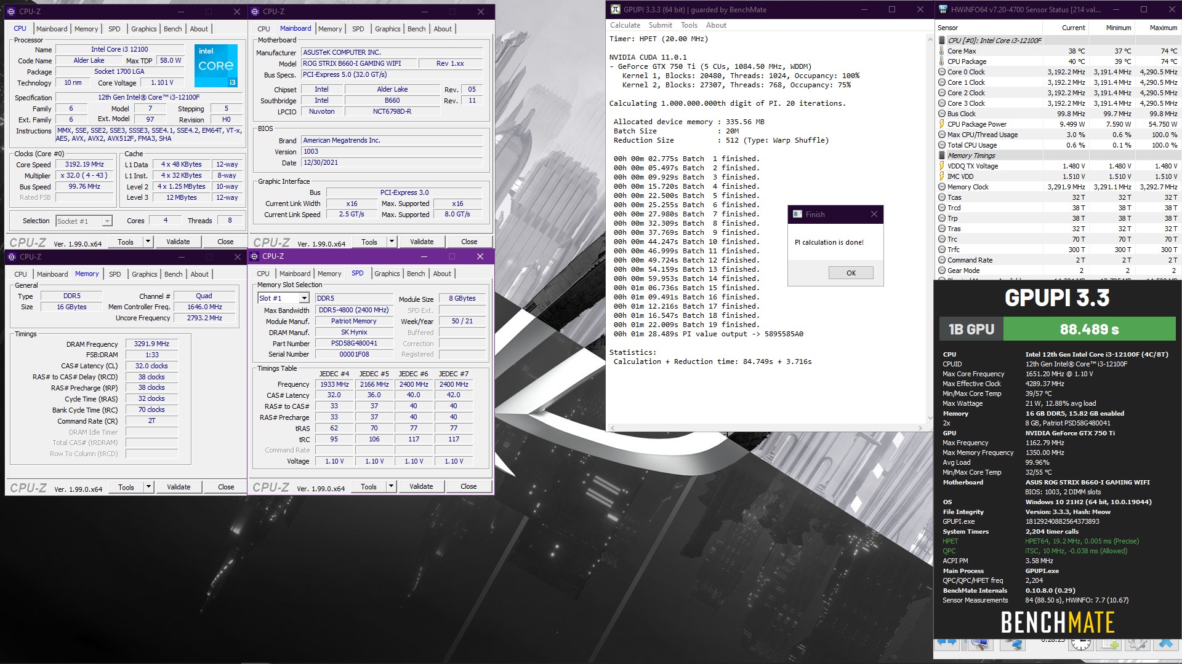The width and height of the screenshot is (1182, 664).
Task: Open the Socket #1 selection dropdown
Action: pos(107,221)
